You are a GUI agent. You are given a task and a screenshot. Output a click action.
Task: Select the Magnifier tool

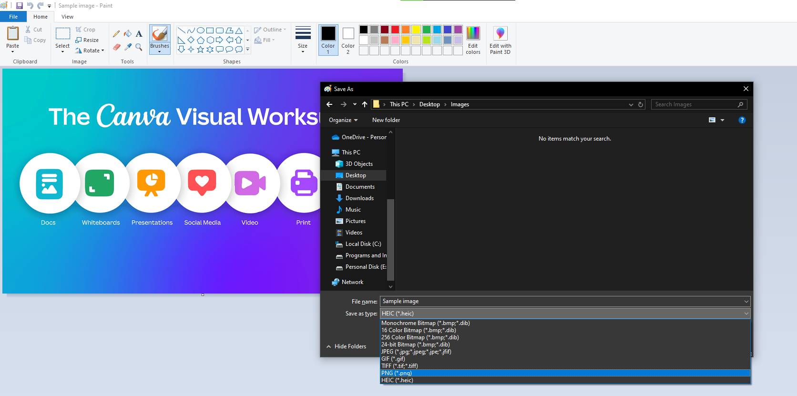tap(139, 47)
